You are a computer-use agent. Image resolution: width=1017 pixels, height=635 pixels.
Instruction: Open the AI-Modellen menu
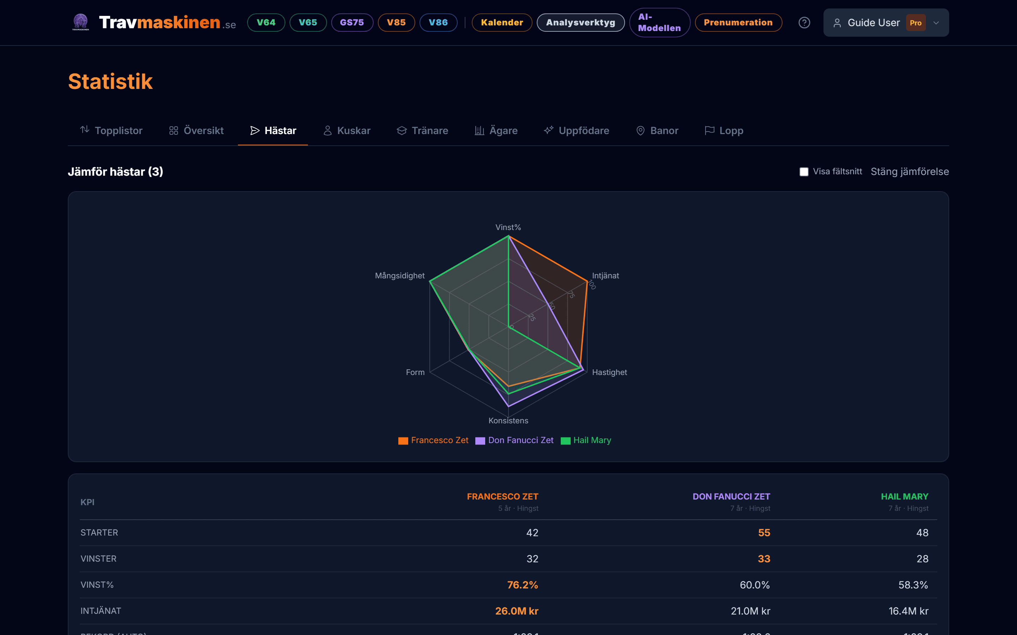point(659,23)
